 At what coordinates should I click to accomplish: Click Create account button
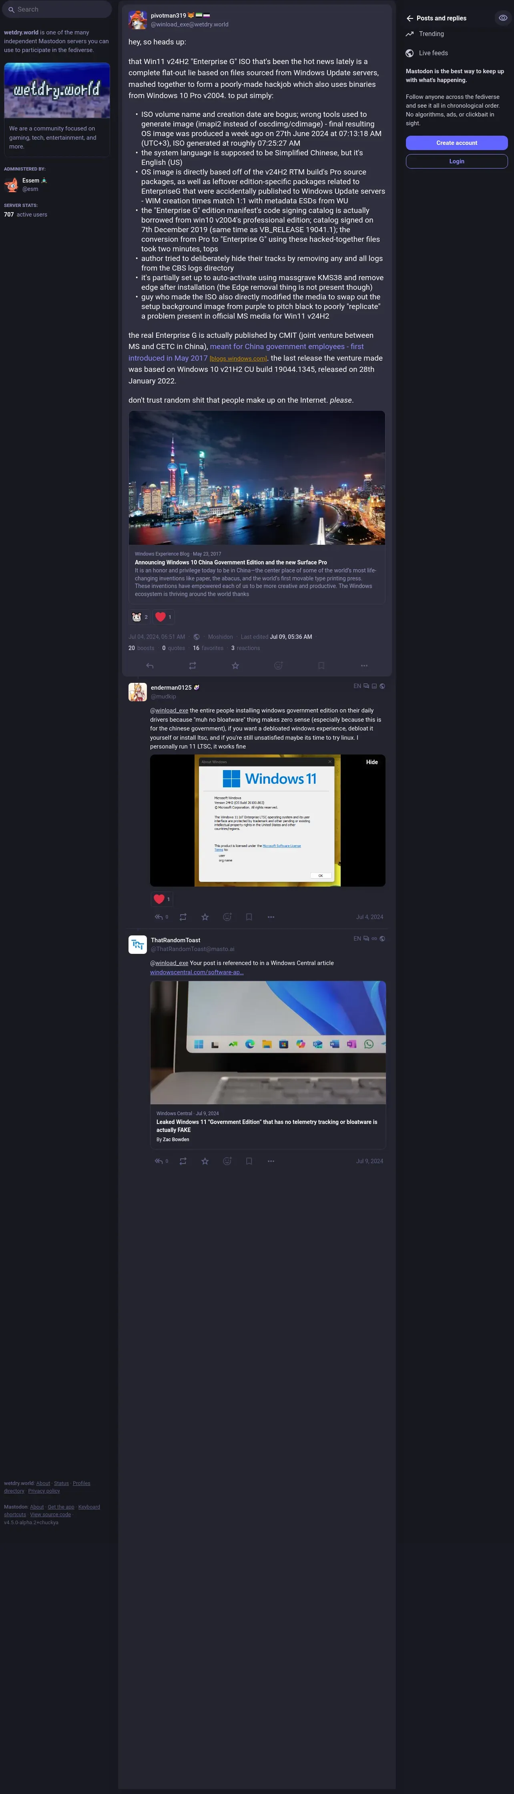(x=457, y=143)
